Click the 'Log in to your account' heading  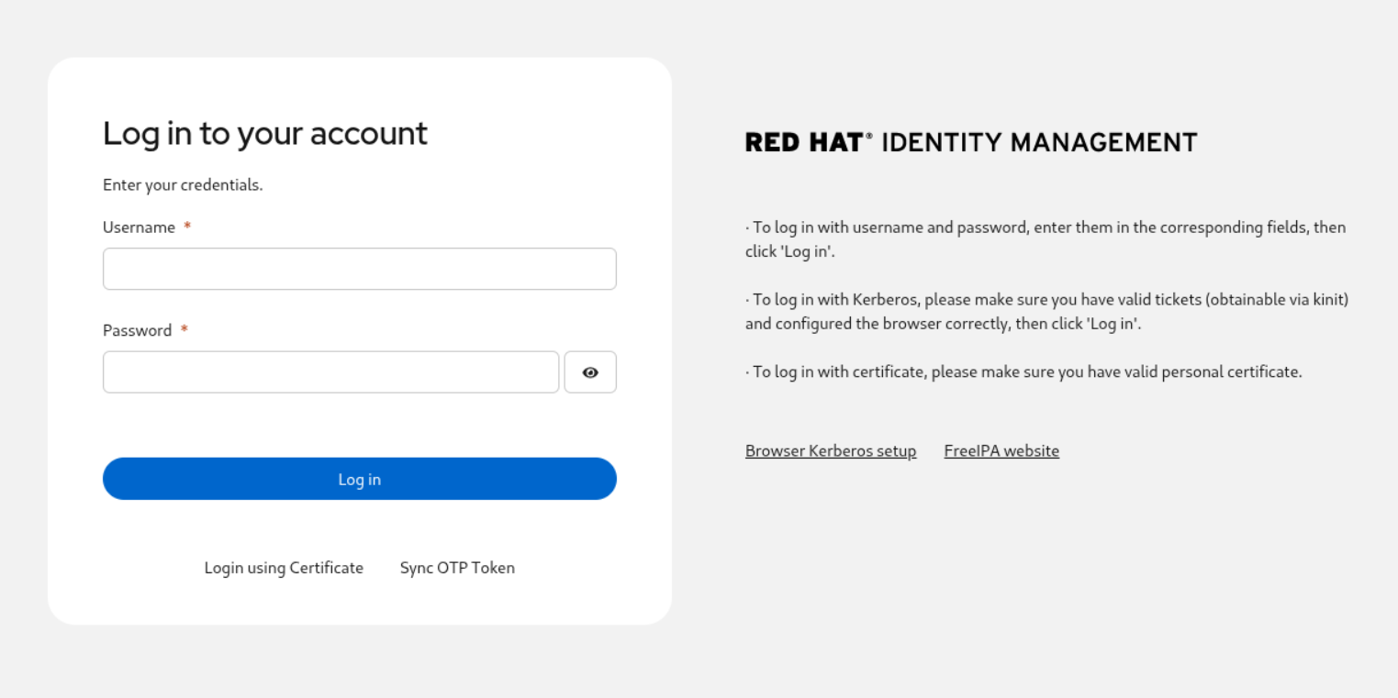(265, 134)
